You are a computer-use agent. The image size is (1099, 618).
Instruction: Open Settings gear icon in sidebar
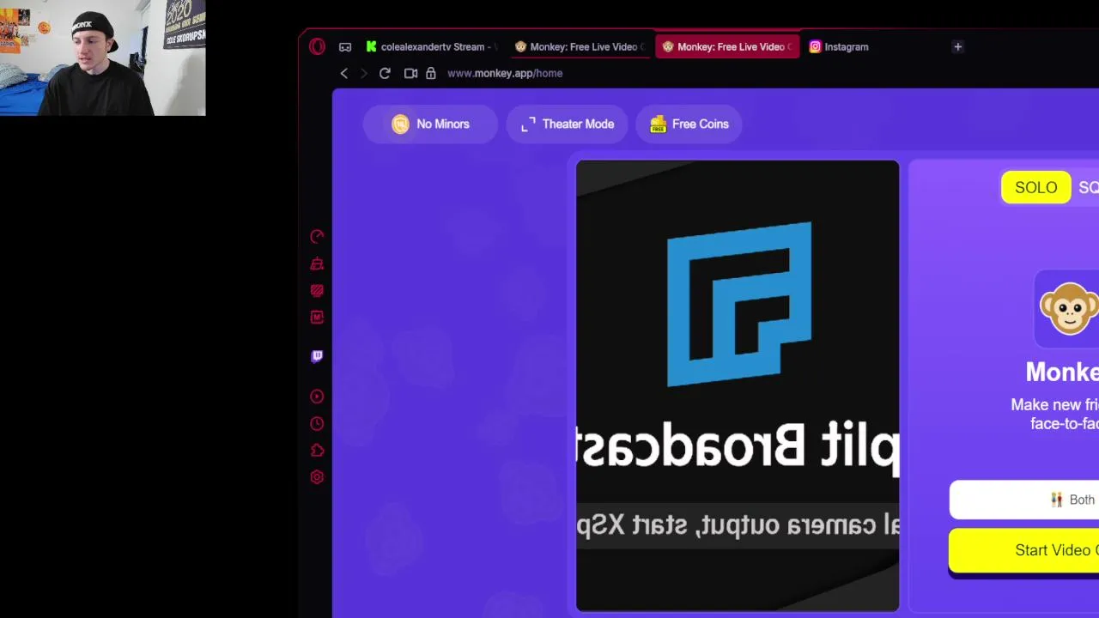[317, 477]
